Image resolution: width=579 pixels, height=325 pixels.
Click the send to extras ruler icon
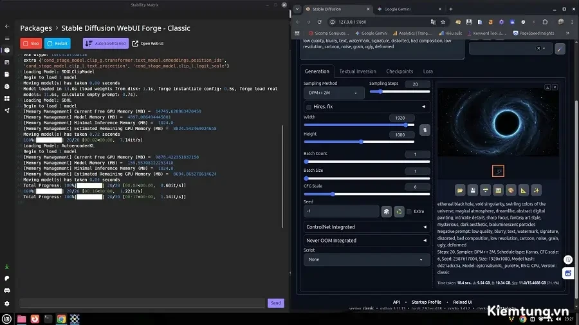[524, 190]
